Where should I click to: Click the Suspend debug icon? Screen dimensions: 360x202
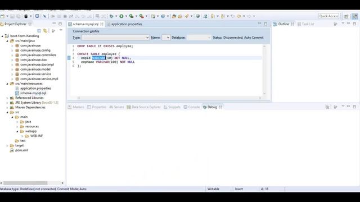pos(59,16)
